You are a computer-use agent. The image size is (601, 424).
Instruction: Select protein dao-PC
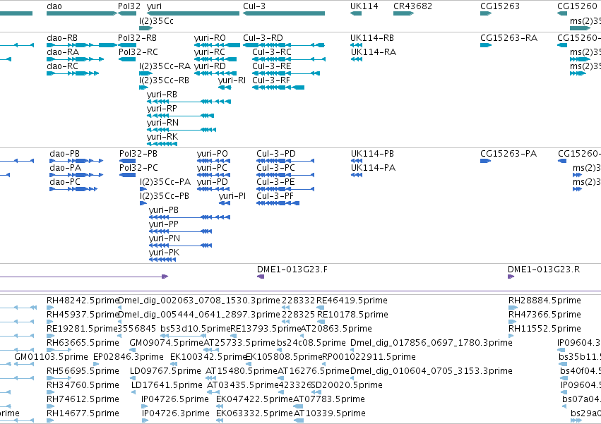(65, 182)
